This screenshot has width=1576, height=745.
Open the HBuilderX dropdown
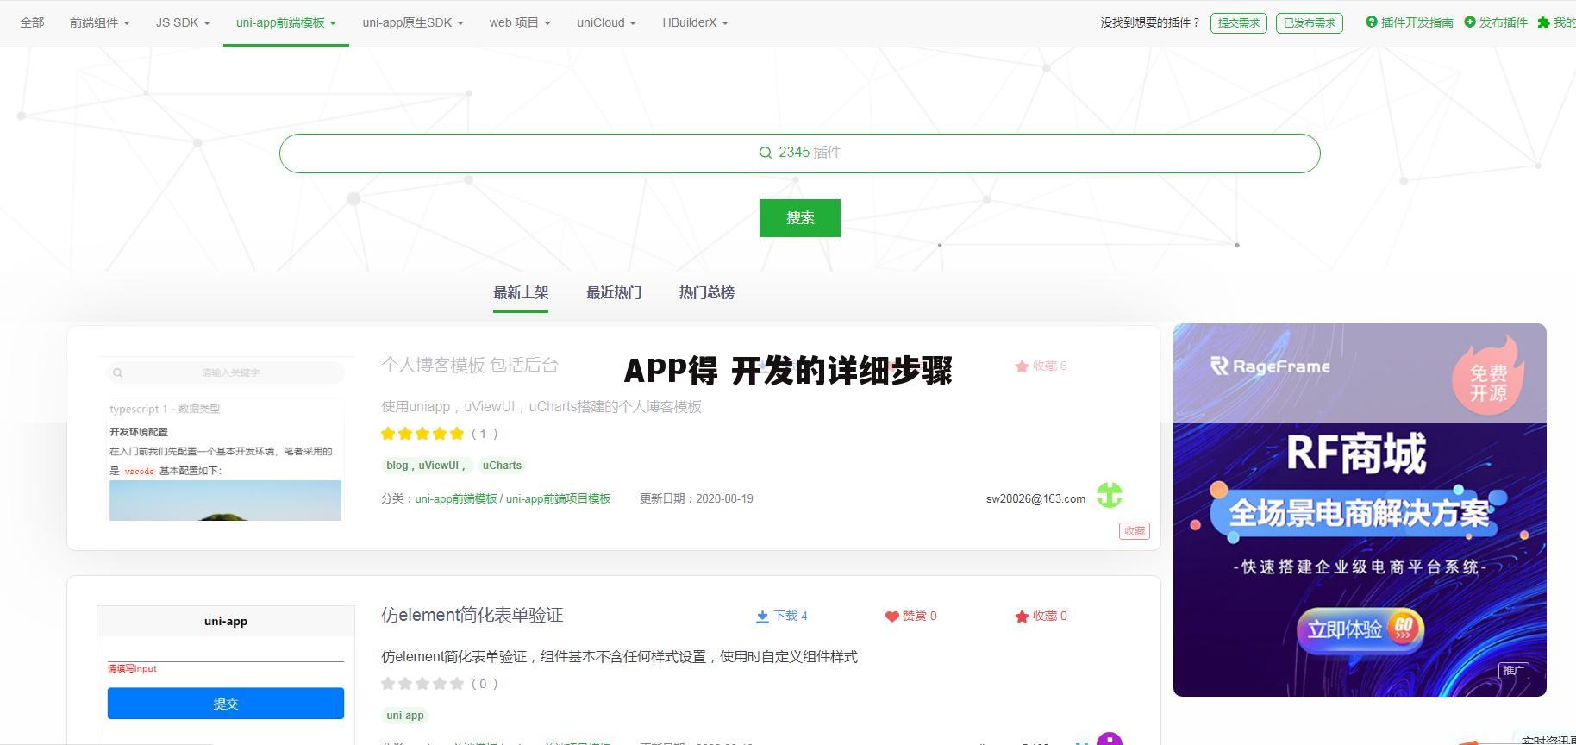click(695, 23)
